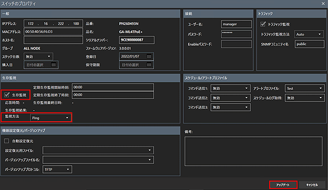Image resolution: width=328 pixels, height=190 pixels.
Task: Click the firmware version 3.0.0.01
Action: pos(125,48)
